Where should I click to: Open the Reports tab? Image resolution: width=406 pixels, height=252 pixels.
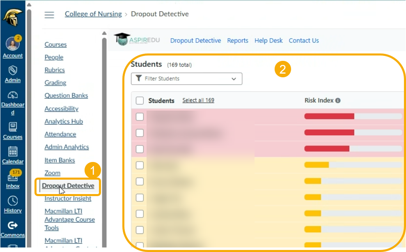238,41
